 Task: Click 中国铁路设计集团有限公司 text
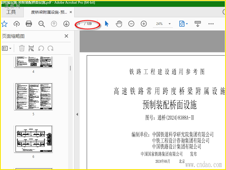coord(177,146)
